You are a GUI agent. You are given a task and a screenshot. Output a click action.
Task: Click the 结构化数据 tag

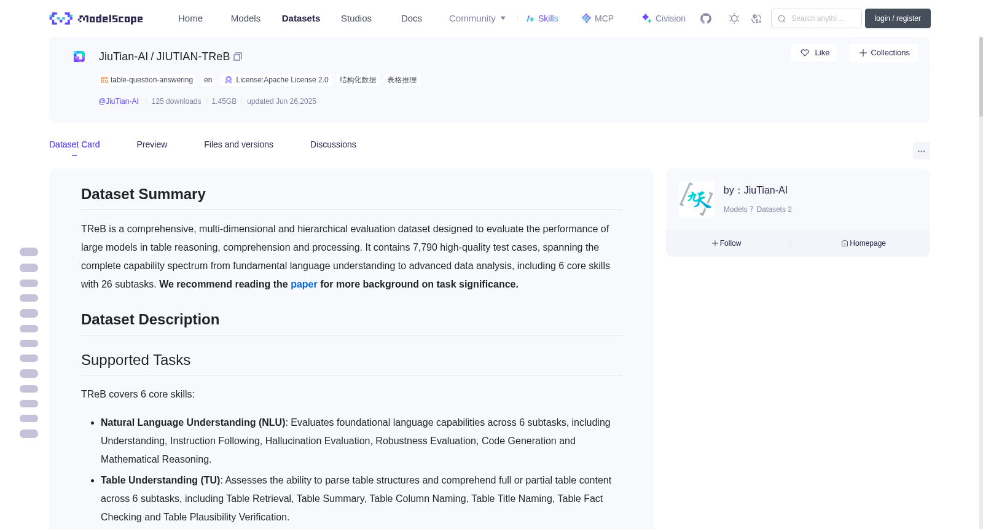pos(358,80)
